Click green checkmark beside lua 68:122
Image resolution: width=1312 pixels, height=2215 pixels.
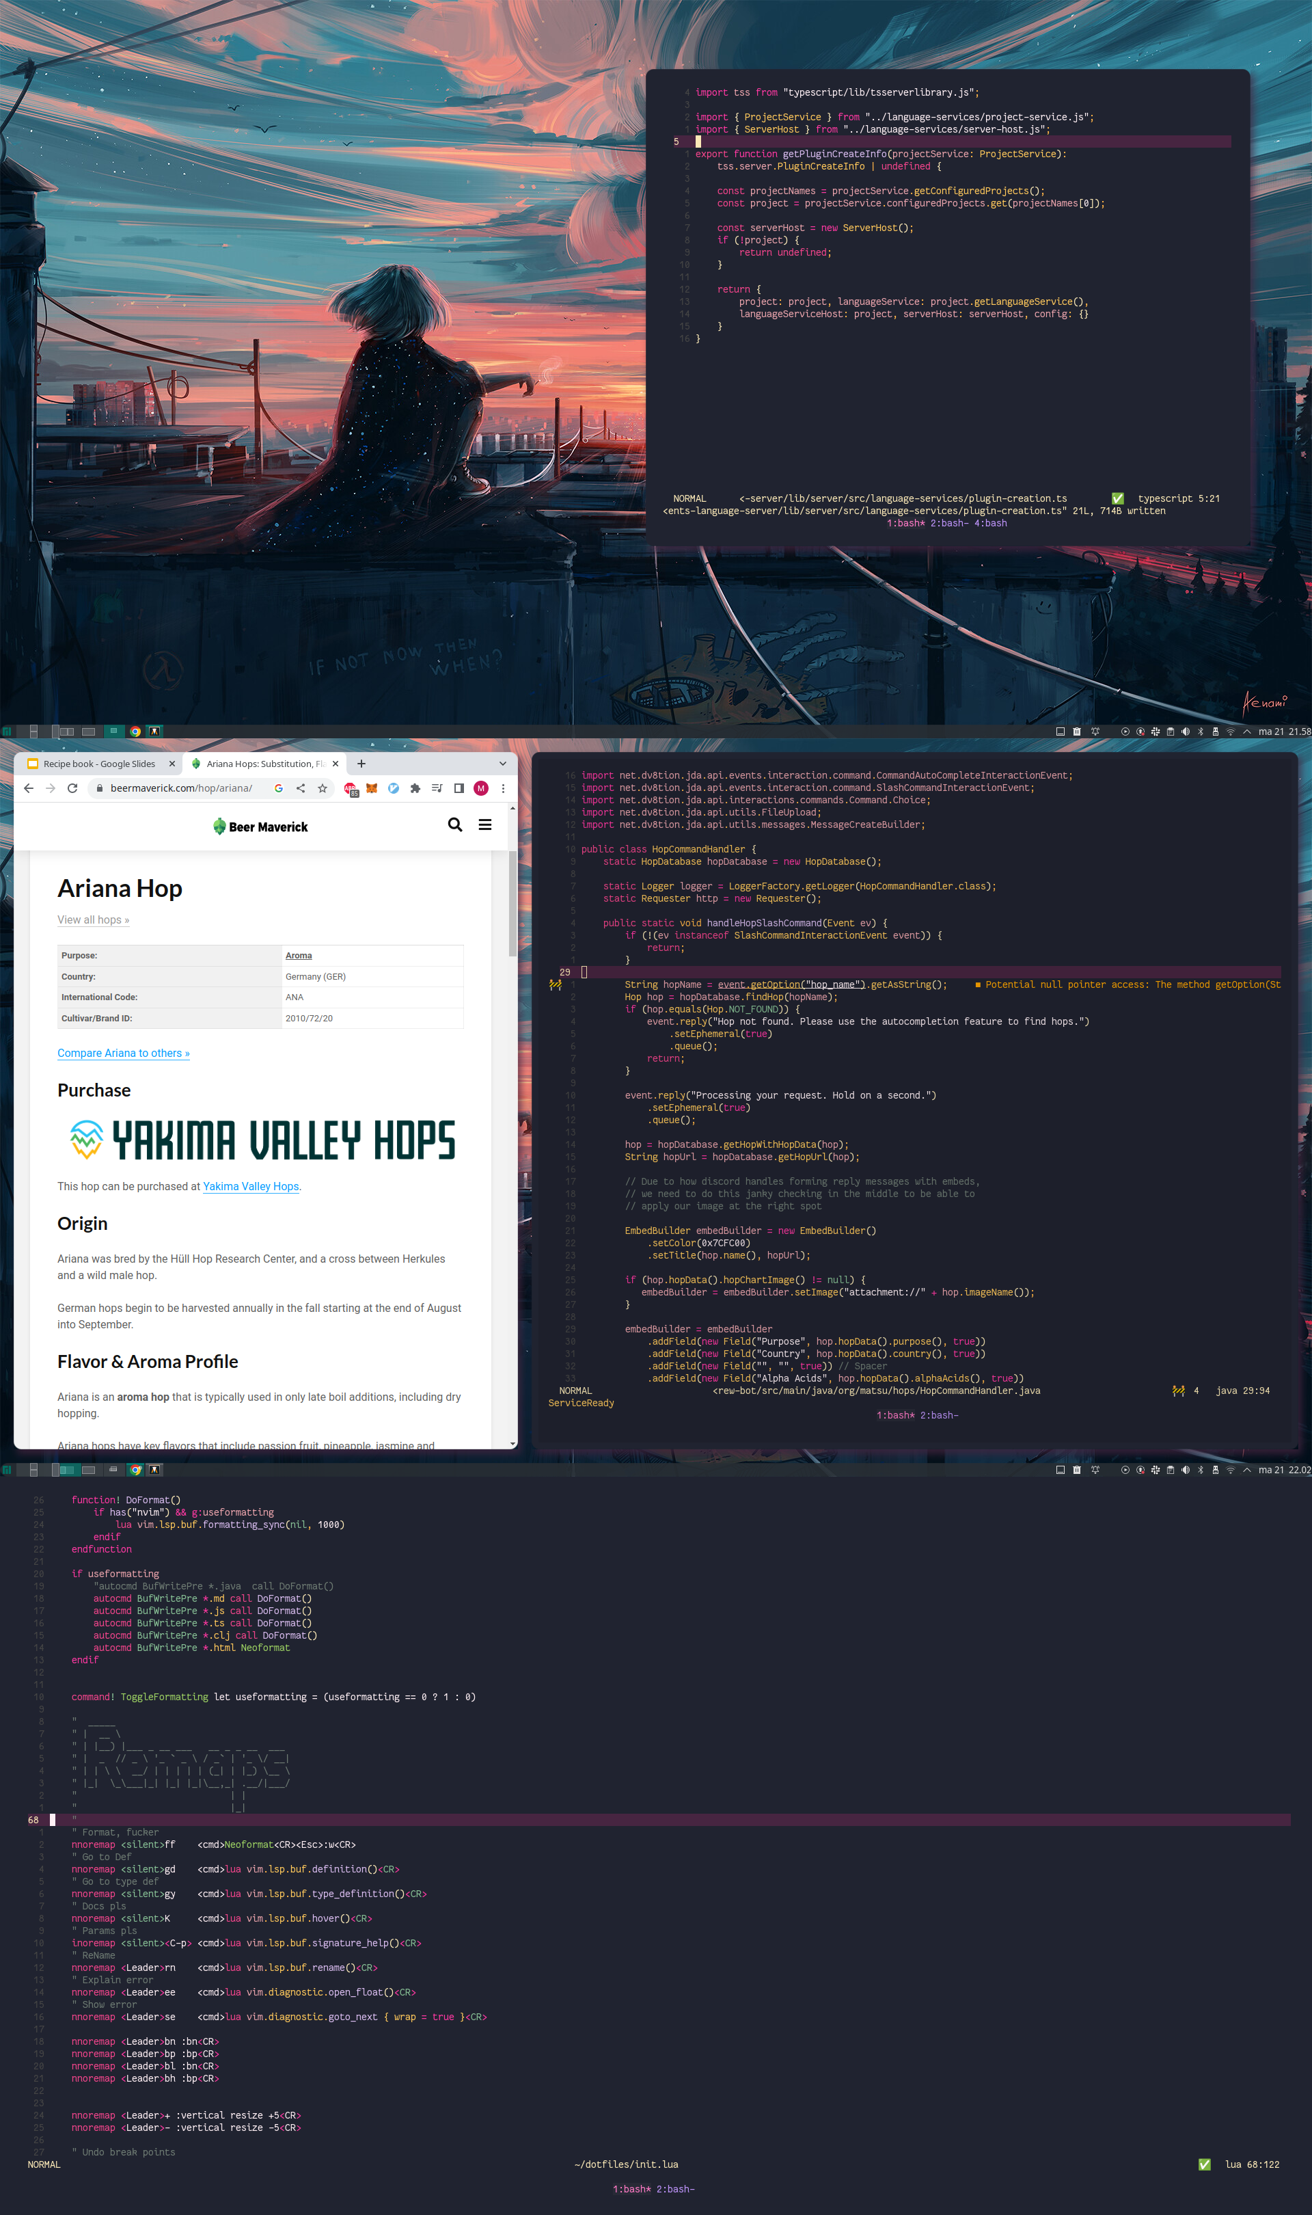1204,2164
